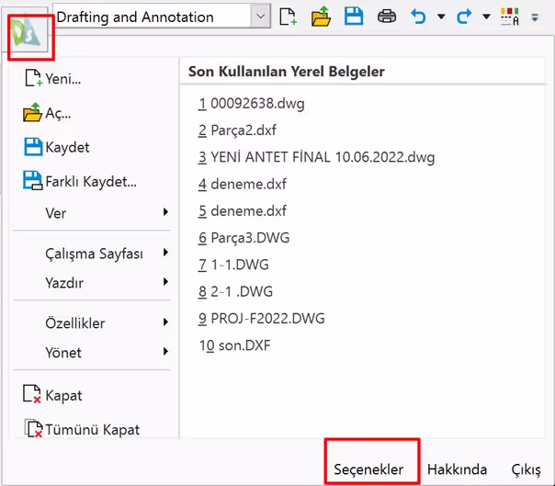This screenshot has height=486, width=555.
Task: Open Drafting and Annotation workspace dropdown
Action: tap(261, 16)
